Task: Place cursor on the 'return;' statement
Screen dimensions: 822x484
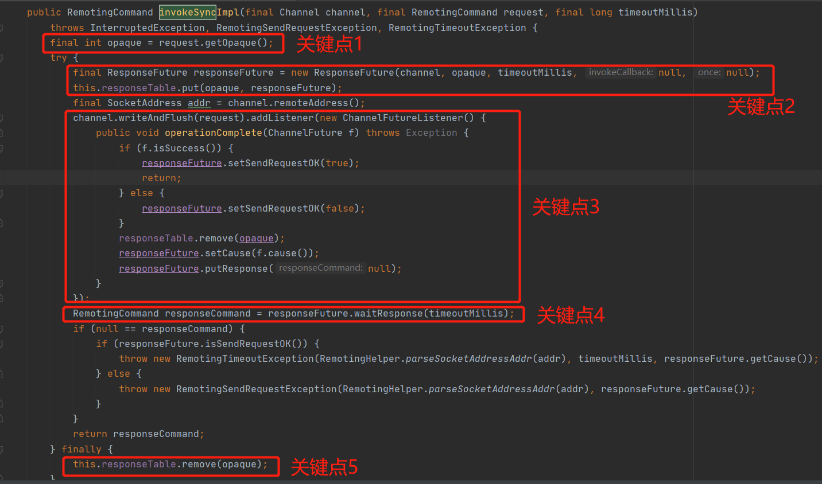Action: pos(161,178)
